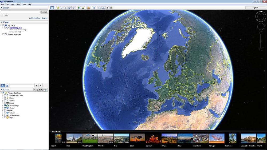Expand the Gallery layer tree node
This screenshot has width=267, height=150.
(3, 113)
